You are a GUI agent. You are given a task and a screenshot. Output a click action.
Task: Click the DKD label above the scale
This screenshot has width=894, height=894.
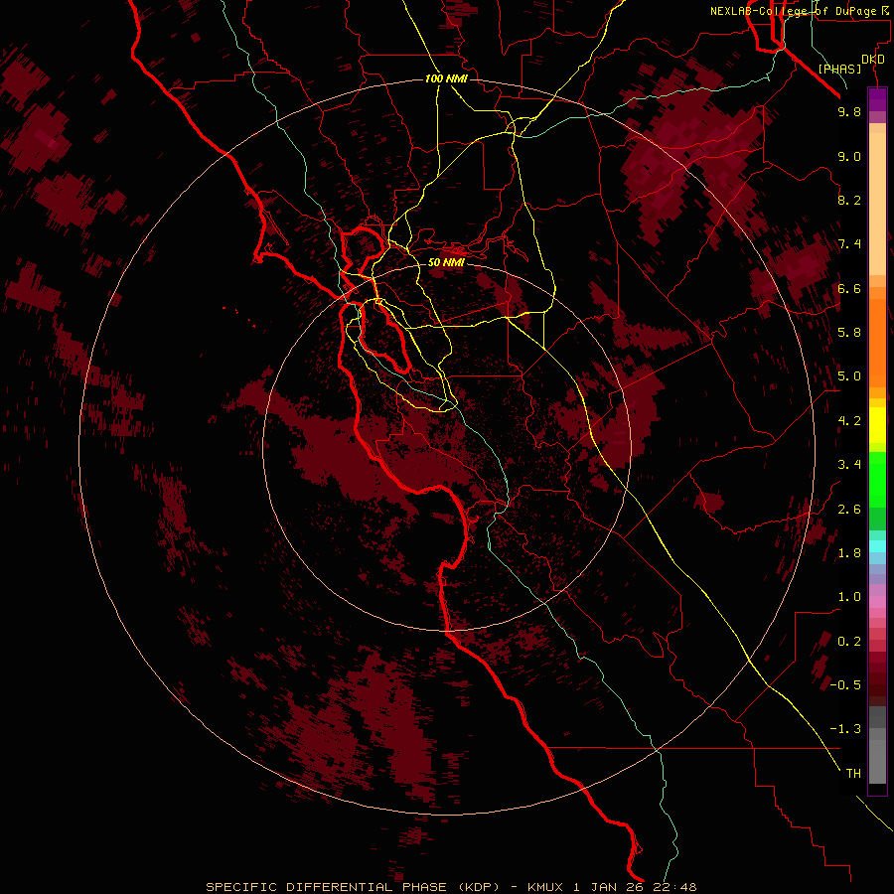pyautogui.click(x=873, y=60)
